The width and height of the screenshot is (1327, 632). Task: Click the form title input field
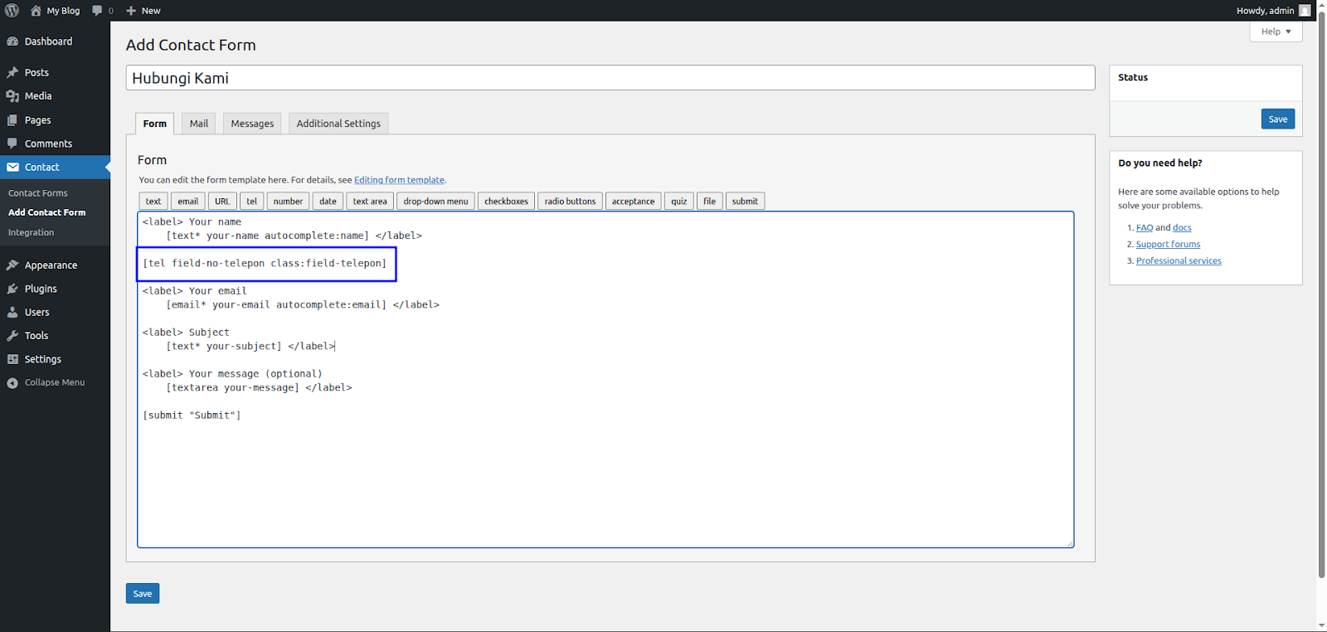point(610,78)
